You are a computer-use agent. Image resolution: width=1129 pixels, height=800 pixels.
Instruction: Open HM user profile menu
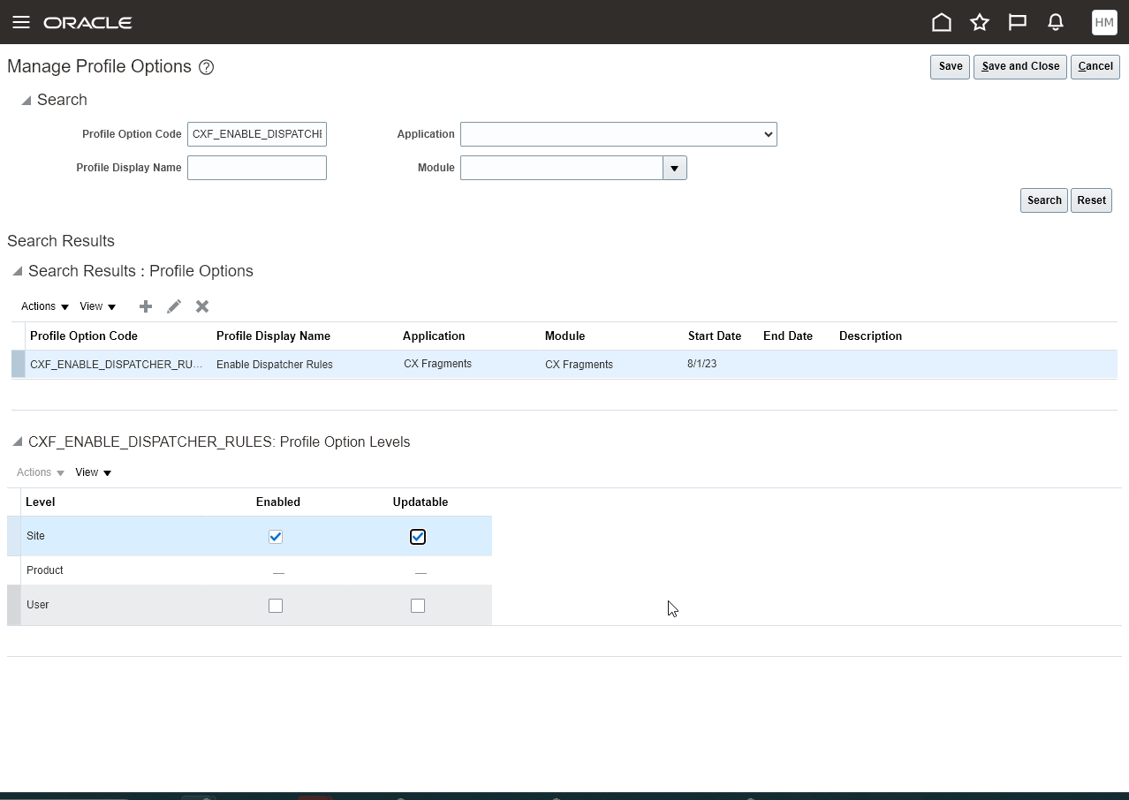click(1104, 22)
